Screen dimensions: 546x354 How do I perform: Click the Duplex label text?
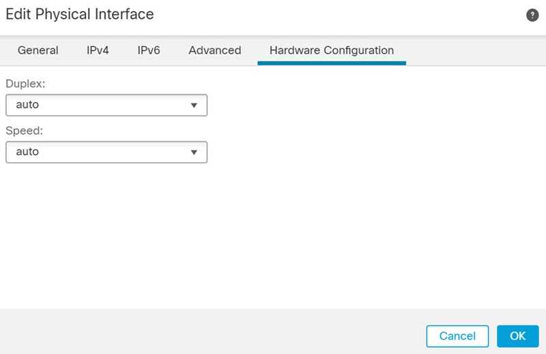(x=25, y=83)
